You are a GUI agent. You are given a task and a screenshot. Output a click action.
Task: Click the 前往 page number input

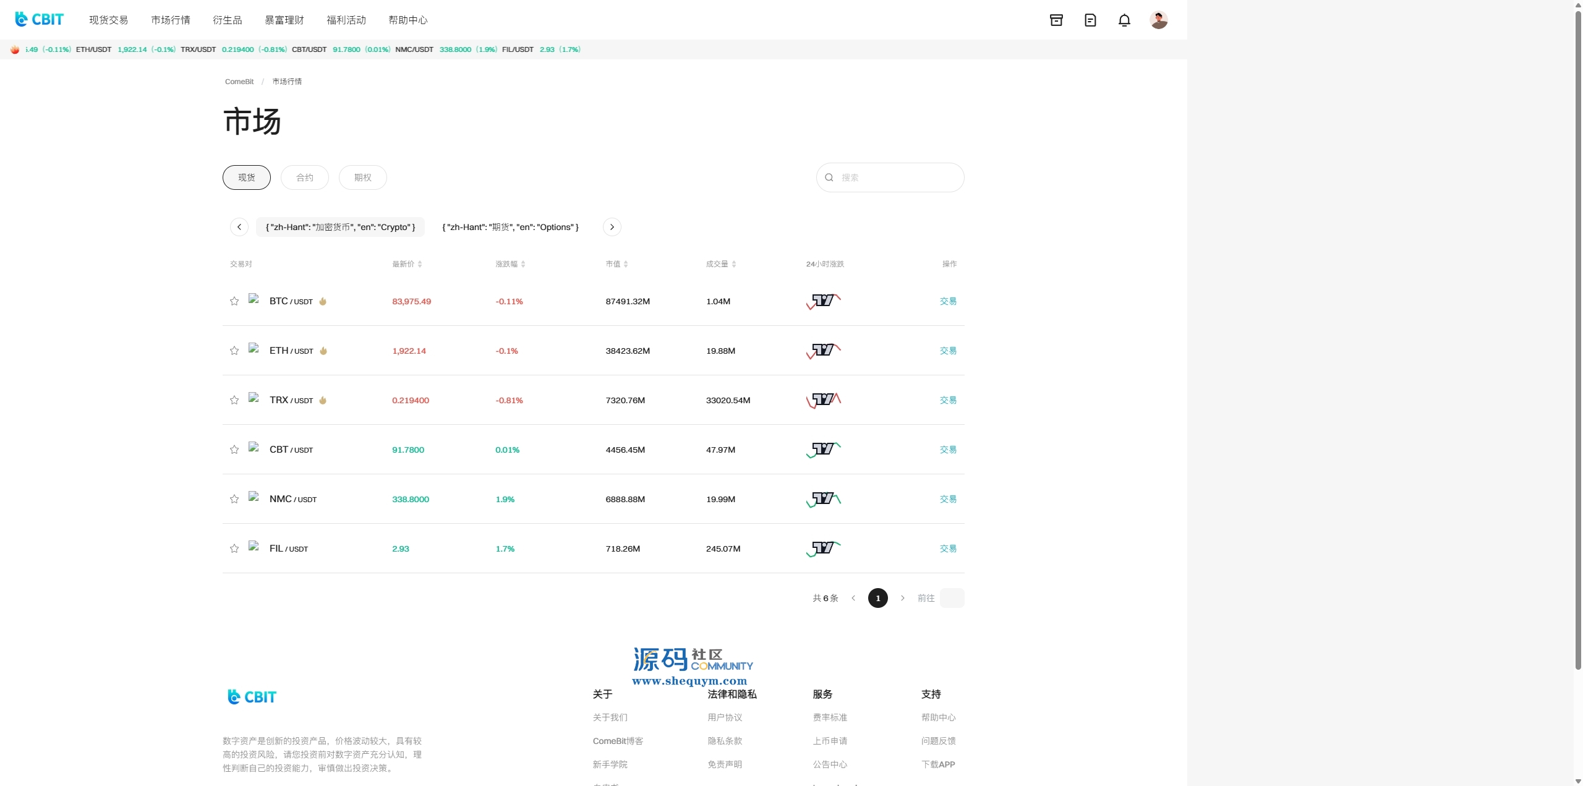[x=952, y=598]
